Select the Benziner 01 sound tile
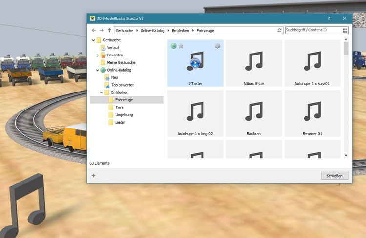This screenshot has height=238, width=366. tap(312, 113)
